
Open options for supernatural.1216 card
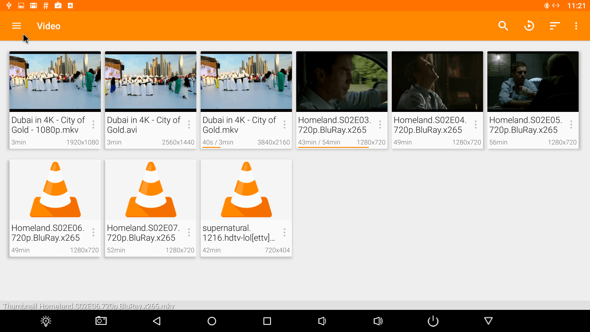[285, 232]
